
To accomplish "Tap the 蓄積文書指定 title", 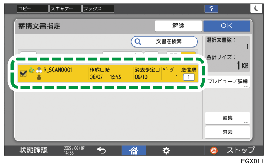I will coord(39,26).
